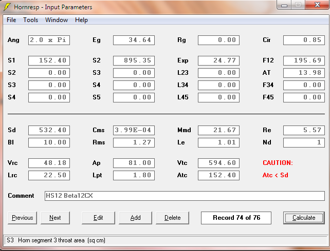
Task: Select the Bl field showing 10.00
Action: (x=49, y=142)
